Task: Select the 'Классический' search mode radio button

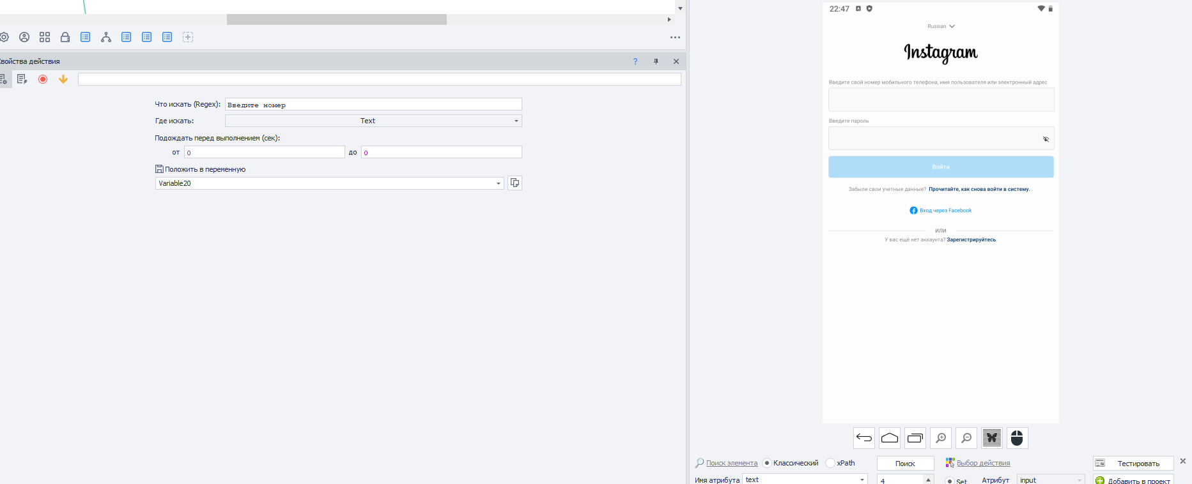Action: 767,463
